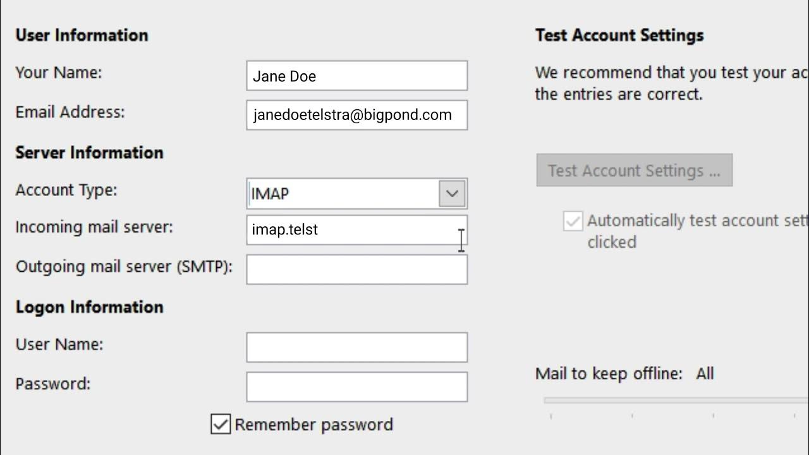Open the Account Type dropdown arrow
Screen dimensions: 809x455
point(452,194)
